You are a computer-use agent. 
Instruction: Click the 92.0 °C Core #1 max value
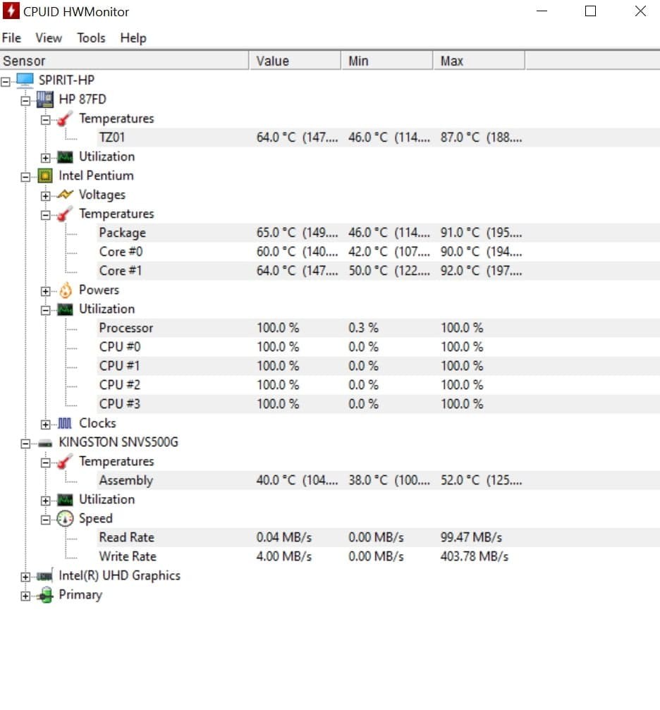481,271
